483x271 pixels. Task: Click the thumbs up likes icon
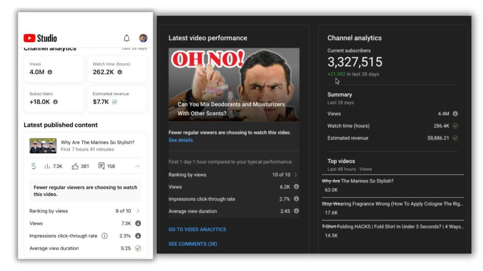pos(75,166)
